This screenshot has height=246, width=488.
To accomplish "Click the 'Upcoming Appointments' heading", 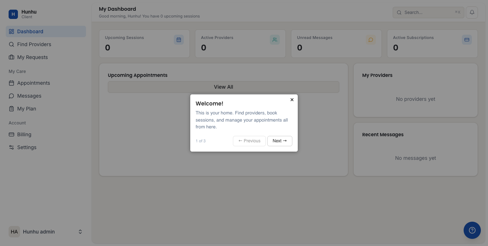I will click(x=138, y=75).
